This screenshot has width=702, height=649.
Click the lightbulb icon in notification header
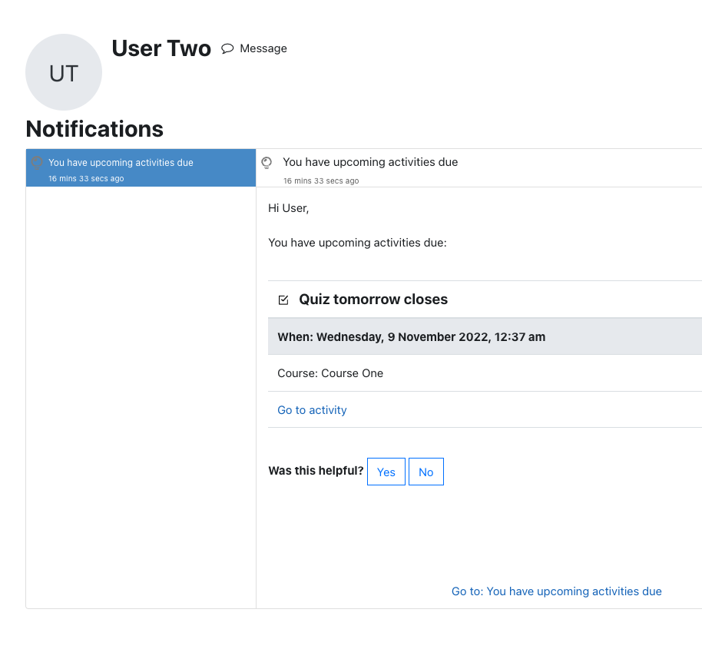coord(267,163)
